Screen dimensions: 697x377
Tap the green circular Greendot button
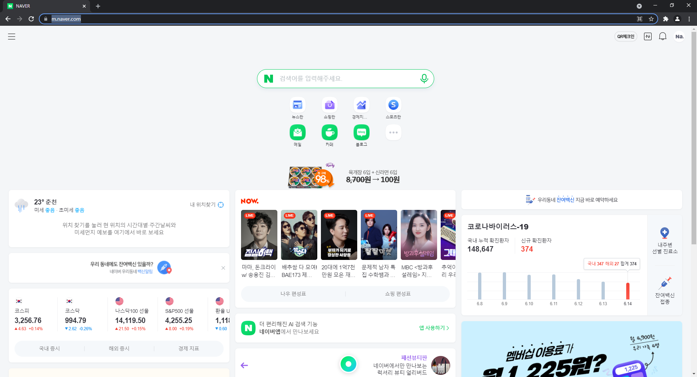[348, 364]
